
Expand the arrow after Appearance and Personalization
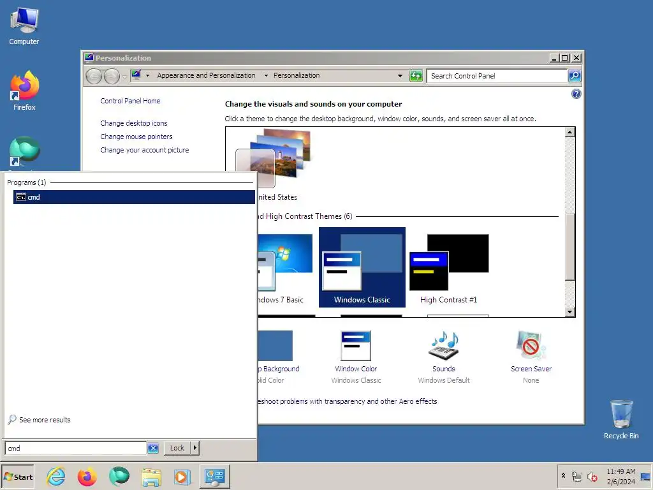pyautogui.click(x=266, y=75)
